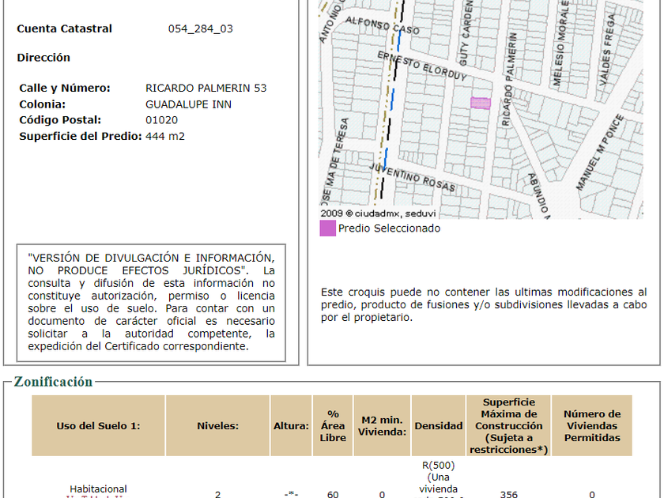Viewport: 664px width, 498px height.
Task: Click the colonia value GUADALUPE INN
Action: tap(188, 104)
